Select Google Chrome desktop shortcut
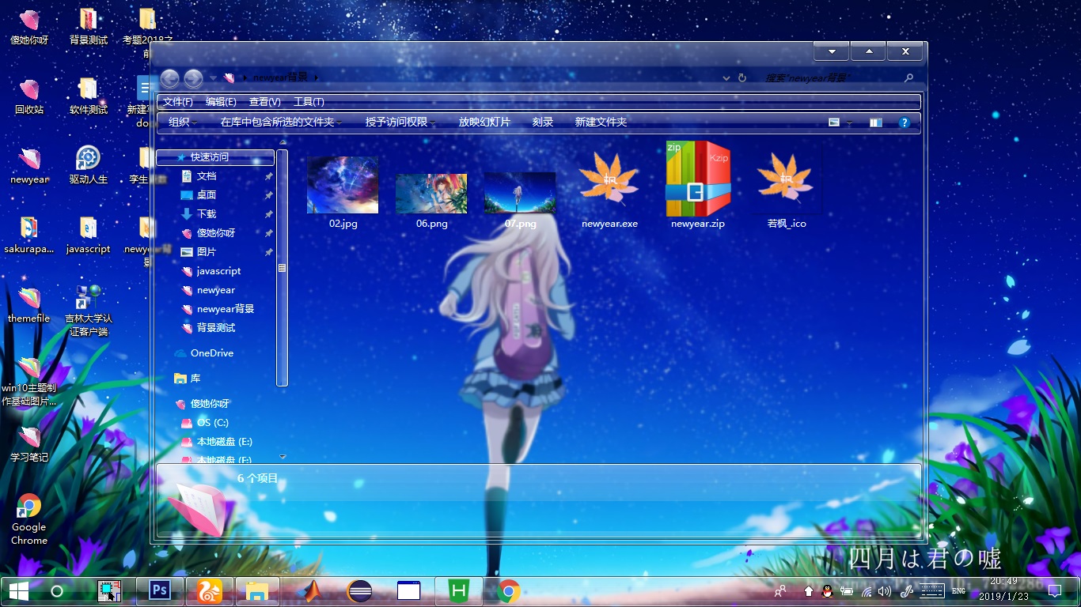This screenshot has height=607, width=1081. coord(29,520)
